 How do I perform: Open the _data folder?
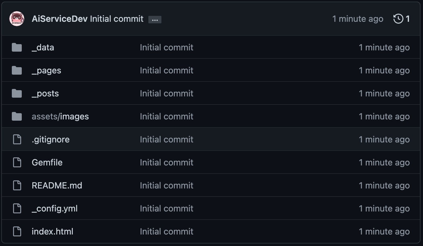click(43, 48)
